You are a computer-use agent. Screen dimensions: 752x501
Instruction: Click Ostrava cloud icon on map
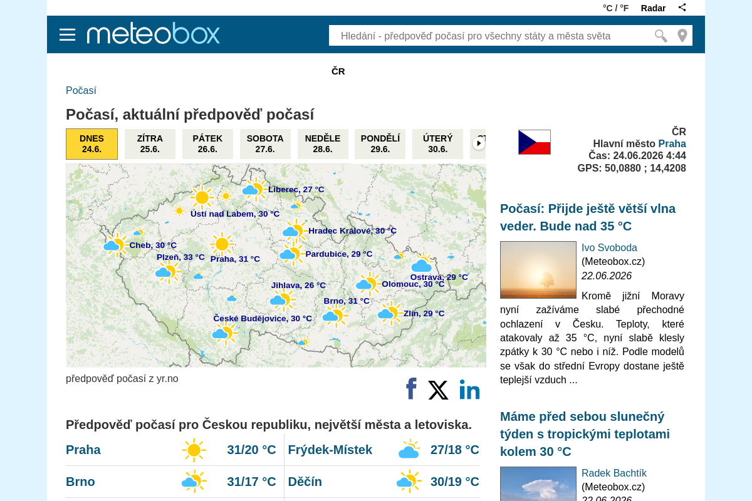tap(422, 263)
